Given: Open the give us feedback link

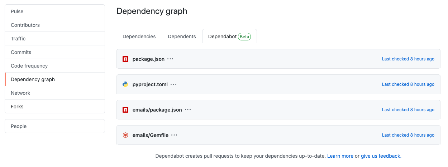Looking at the screenshot, I should click(381, 156).
